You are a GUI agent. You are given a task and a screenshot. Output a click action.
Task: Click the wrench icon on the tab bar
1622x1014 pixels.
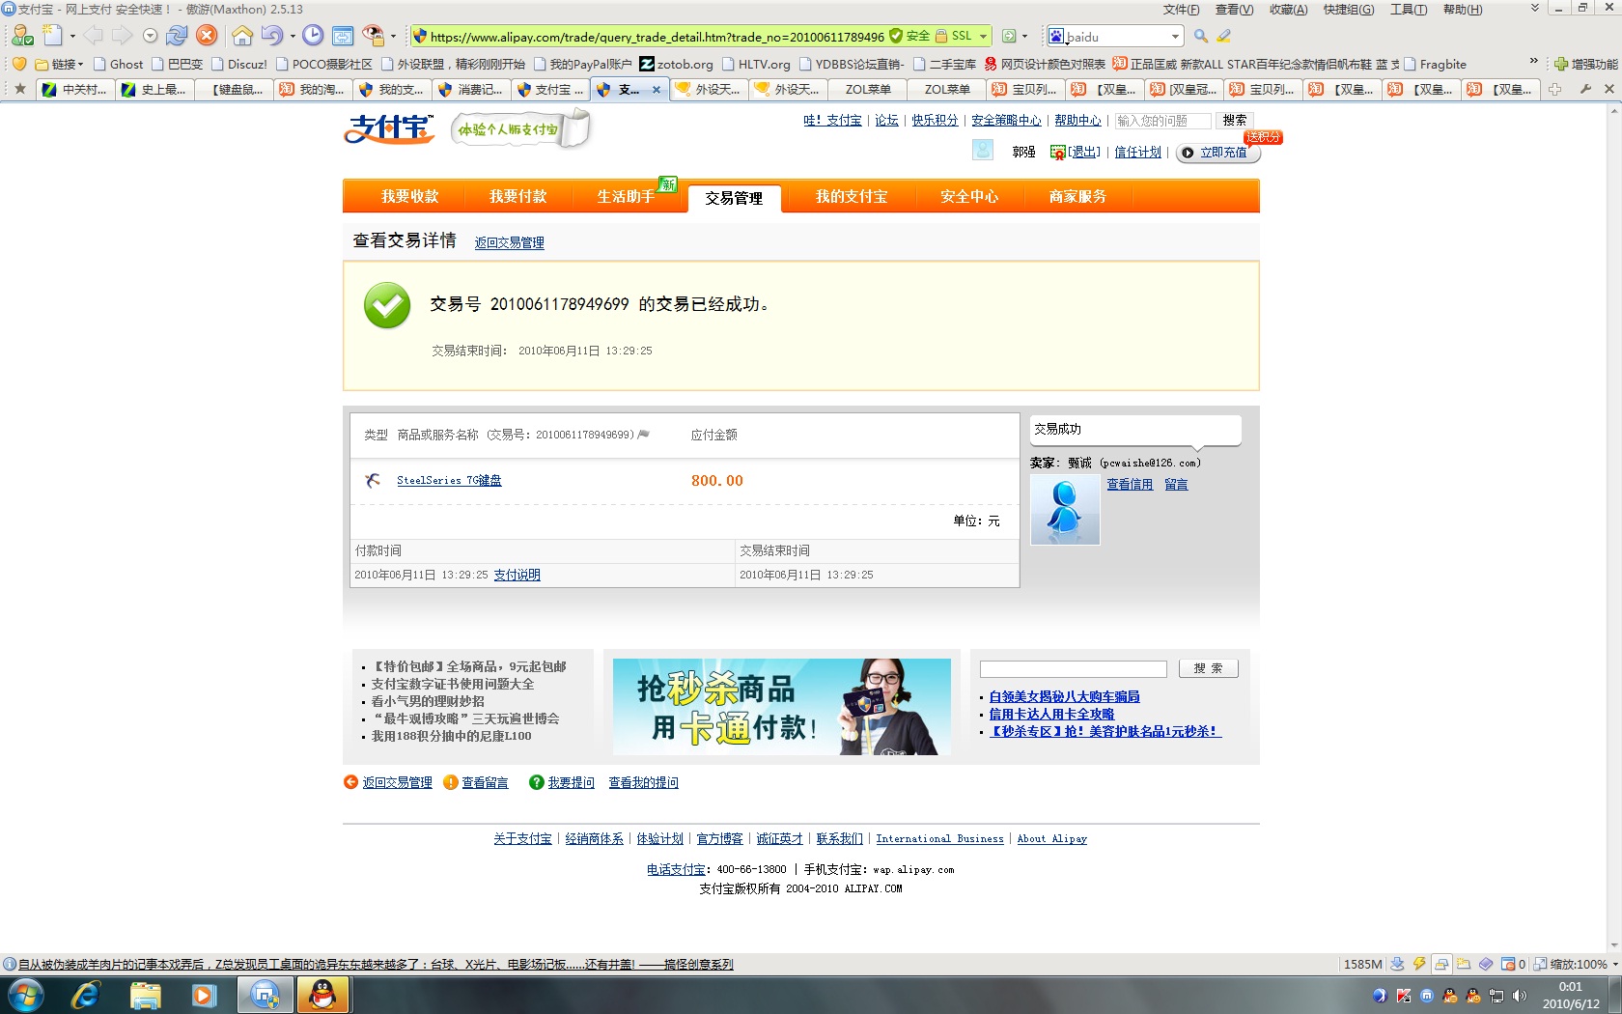(x=1585, y=89)
